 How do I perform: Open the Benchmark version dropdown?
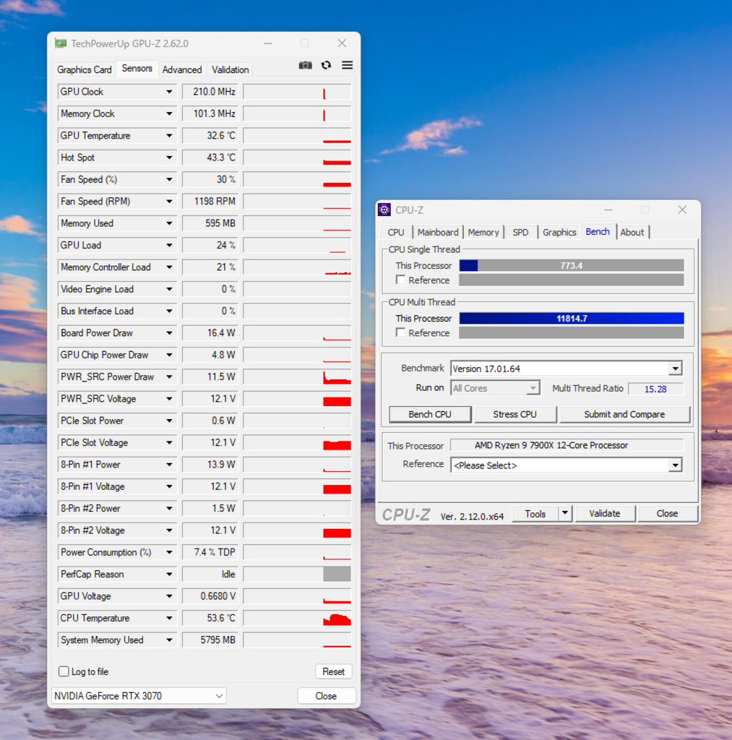pos(676,369)
